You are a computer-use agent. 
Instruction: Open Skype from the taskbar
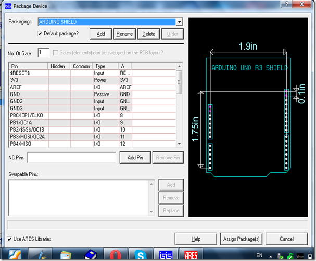click(x=141, y=255)
